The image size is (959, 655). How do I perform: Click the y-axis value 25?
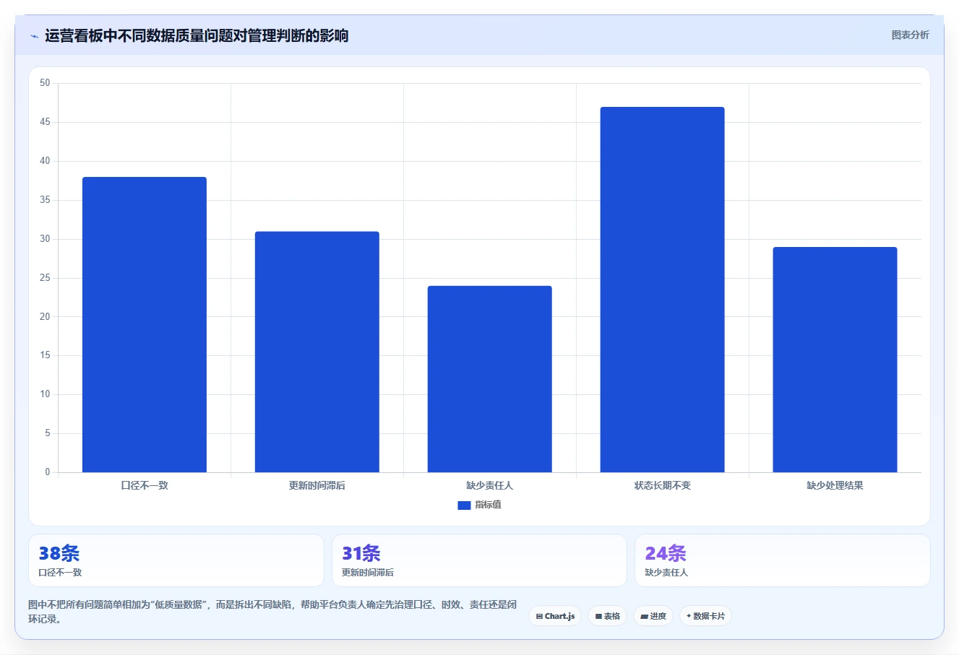click(x=46, y=278)
